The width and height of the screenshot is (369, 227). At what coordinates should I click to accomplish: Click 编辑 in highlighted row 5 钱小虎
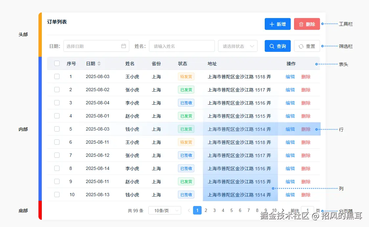click(x=290, y=129)
